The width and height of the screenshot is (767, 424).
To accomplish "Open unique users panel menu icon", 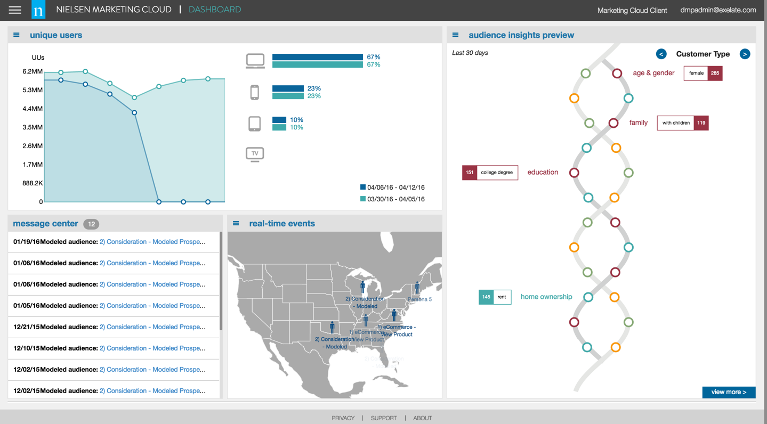I will [x=17, y=35].
